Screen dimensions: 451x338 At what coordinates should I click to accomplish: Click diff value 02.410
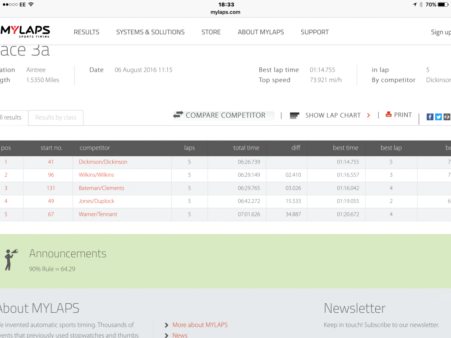[293, 175]
